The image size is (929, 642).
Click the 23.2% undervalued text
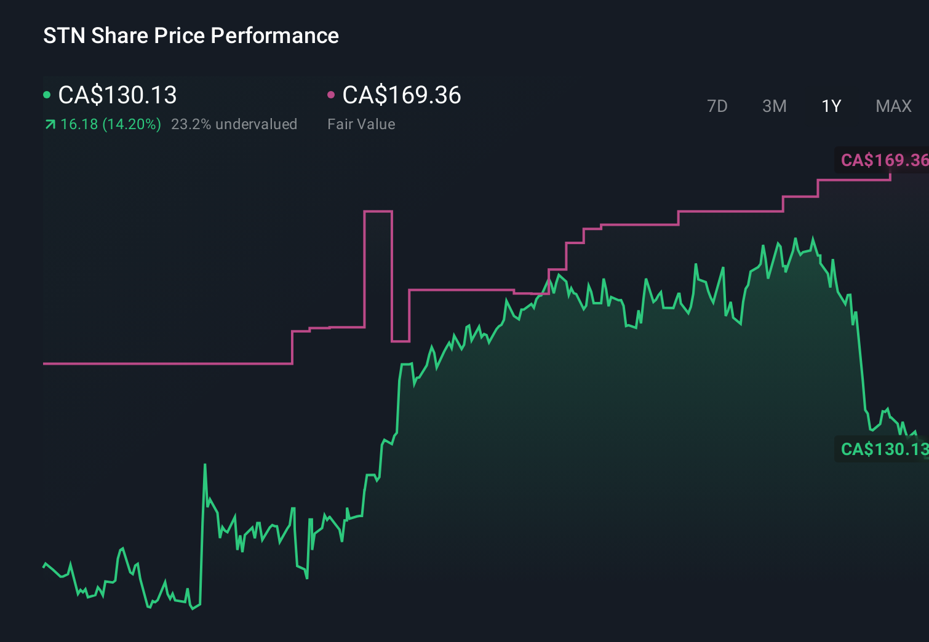pos(234,124)
